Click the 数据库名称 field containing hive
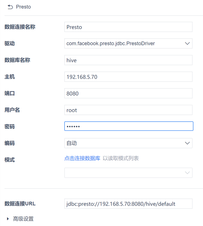203x226 pixels. (128, 60)
